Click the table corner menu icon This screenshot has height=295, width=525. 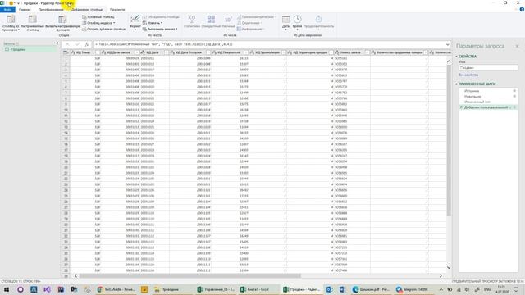click(66, 52)
